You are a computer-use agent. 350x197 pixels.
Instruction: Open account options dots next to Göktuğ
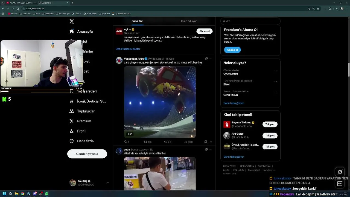108,183
